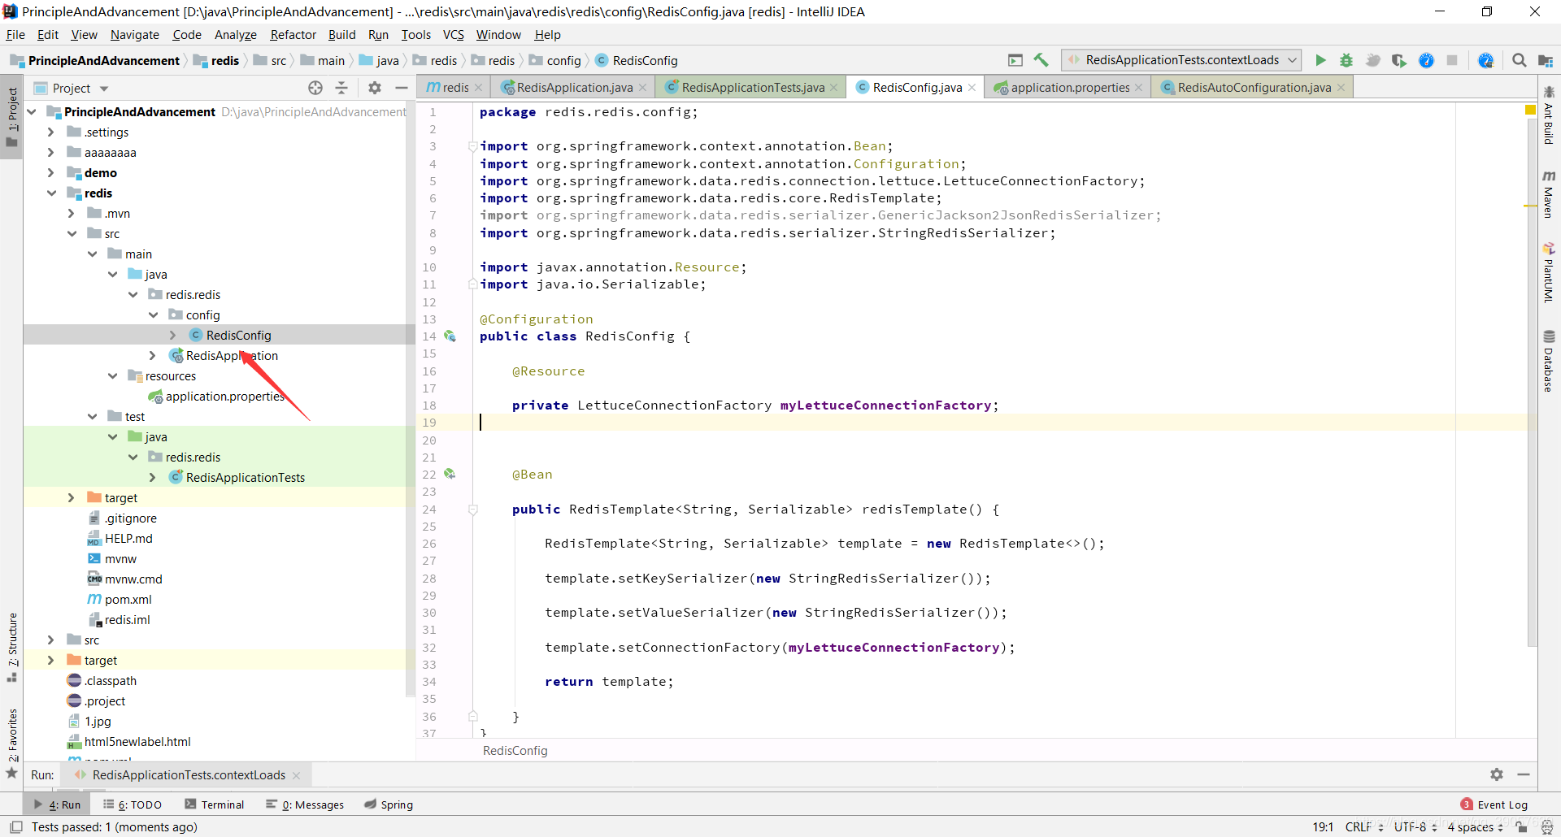This screenshot has height=837, width=1561.
Task: Open Event Log in status bar
Action: click(x=1494, y=804)
